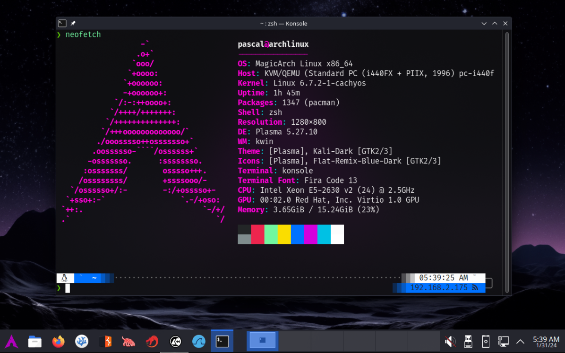Screen dimensions: 565x353
Task: Launch Wireshark shark fin icon
Action: click(x=199, y=341)
